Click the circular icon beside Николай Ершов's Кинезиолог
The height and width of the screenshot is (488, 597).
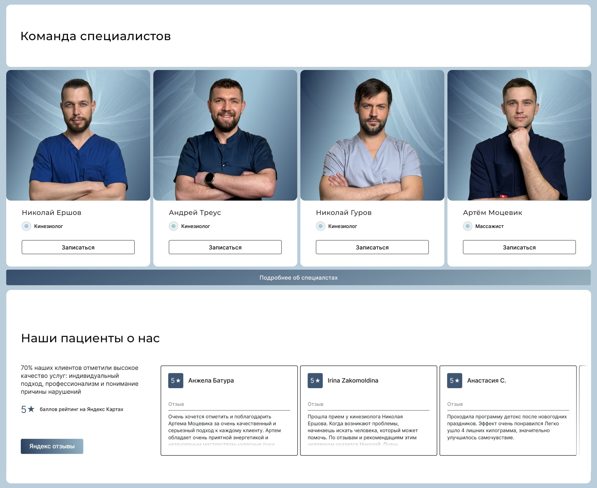(x=26, y=226)
